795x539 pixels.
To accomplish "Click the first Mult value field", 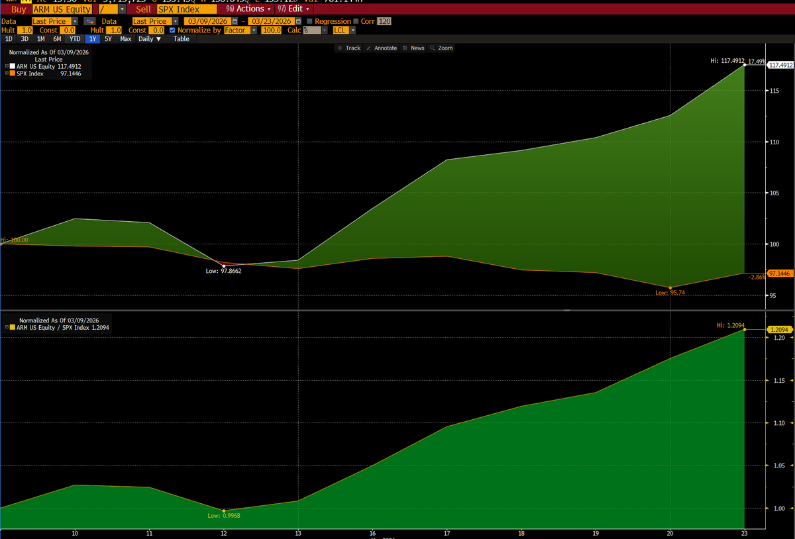I will (26, 30).
